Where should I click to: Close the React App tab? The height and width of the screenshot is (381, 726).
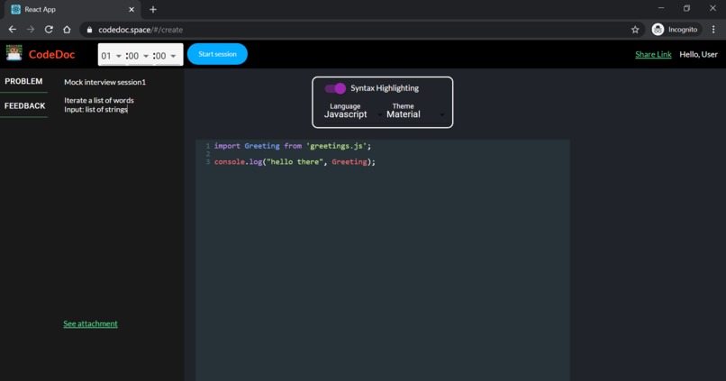[x=132, y=9]
